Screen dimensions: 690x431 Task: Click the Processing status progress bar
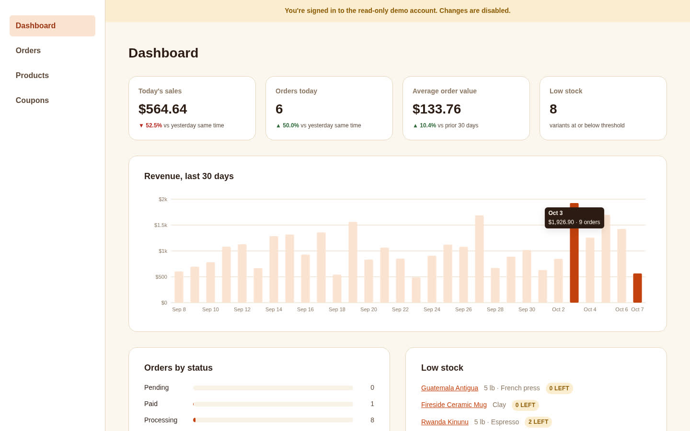click(x=273, y=420)
